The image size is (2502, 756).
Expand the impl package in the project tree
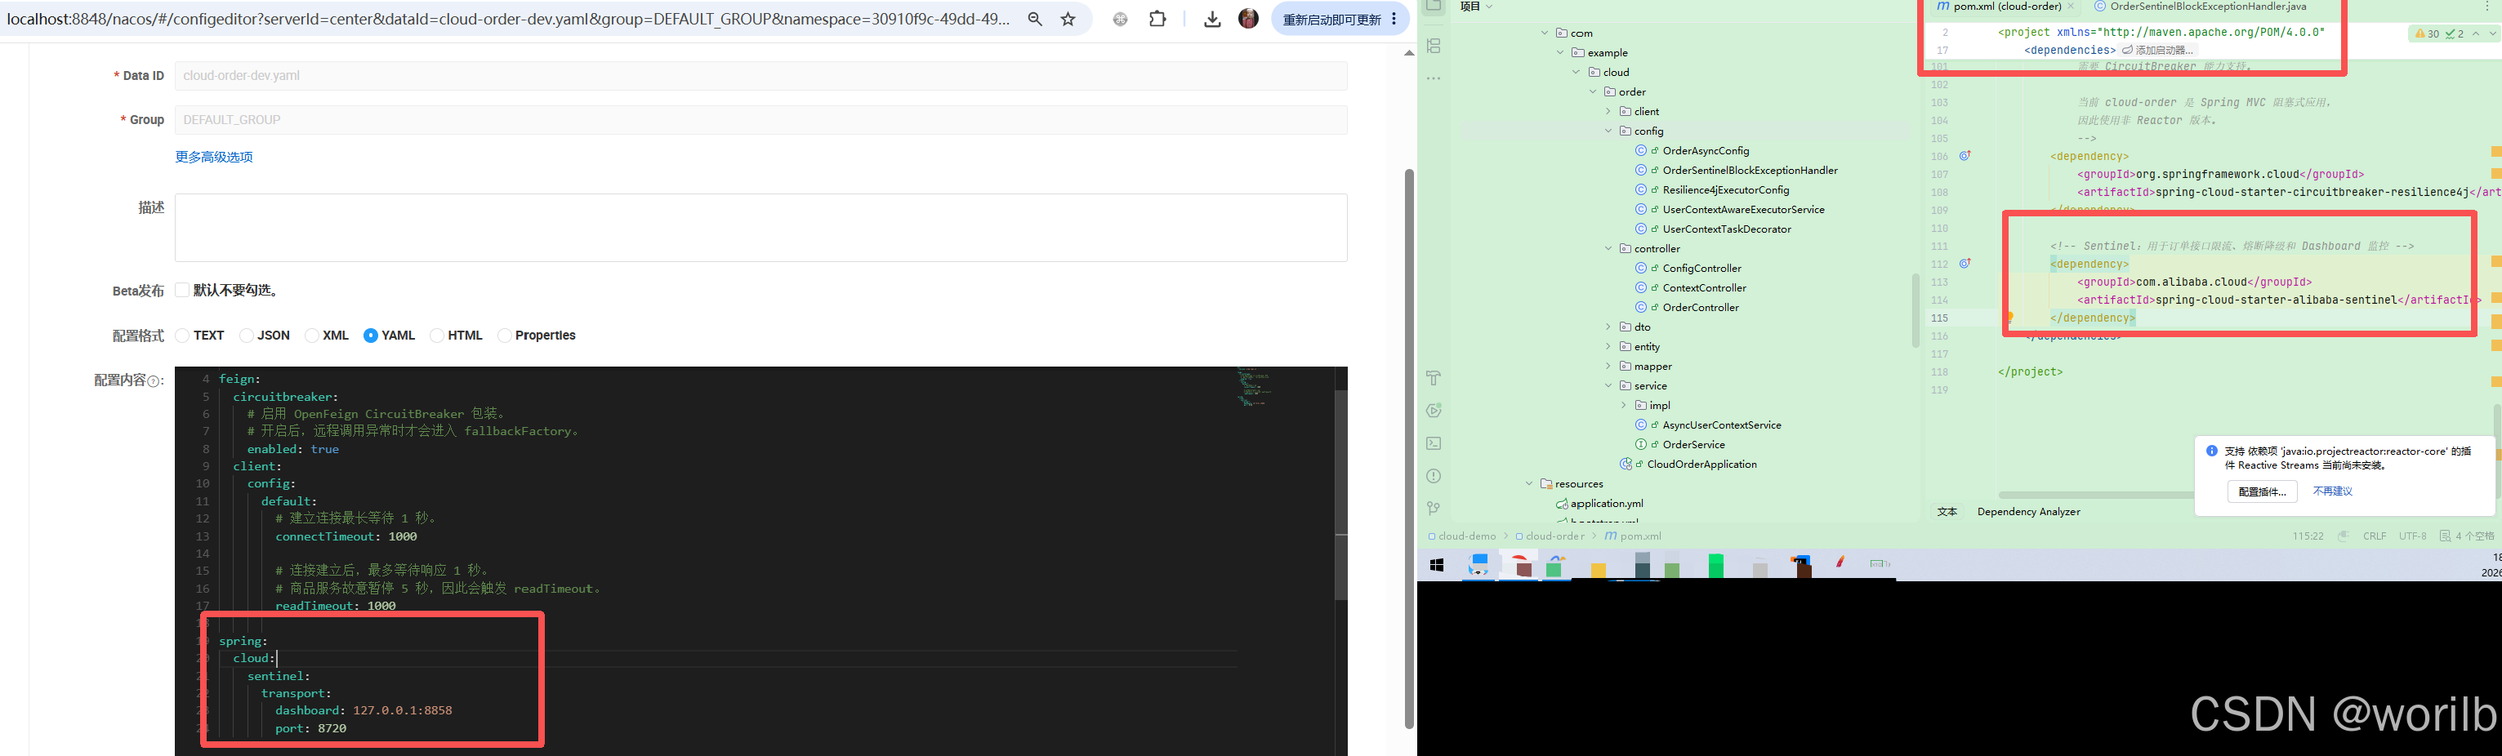pyautogui.click(x=1624, y=406)
